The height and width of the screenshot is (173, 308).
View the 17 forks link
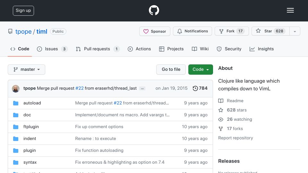pyautogui.click(x=231, y=129)
